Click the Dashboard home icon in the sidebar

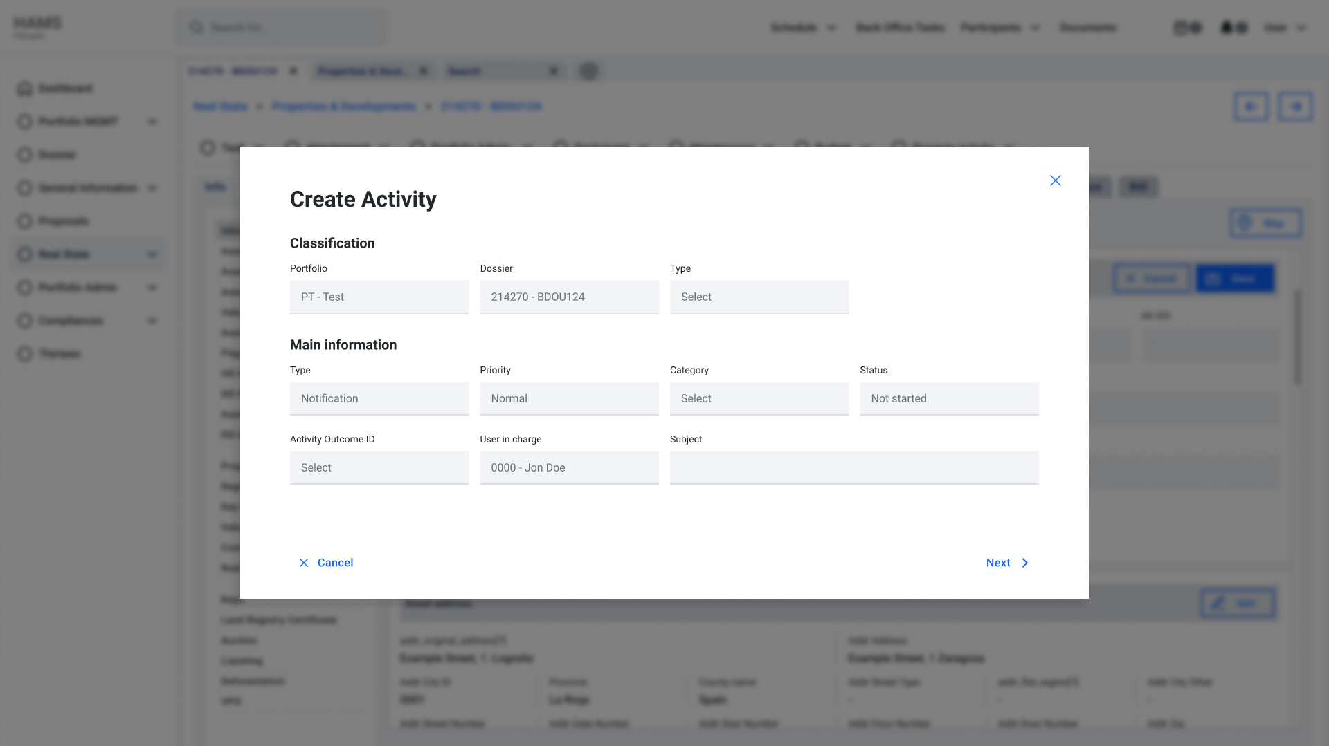[x=25, y=88]
